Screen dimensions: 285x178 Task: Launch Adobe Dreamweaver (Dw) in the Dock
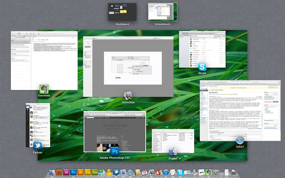point(95,172)
